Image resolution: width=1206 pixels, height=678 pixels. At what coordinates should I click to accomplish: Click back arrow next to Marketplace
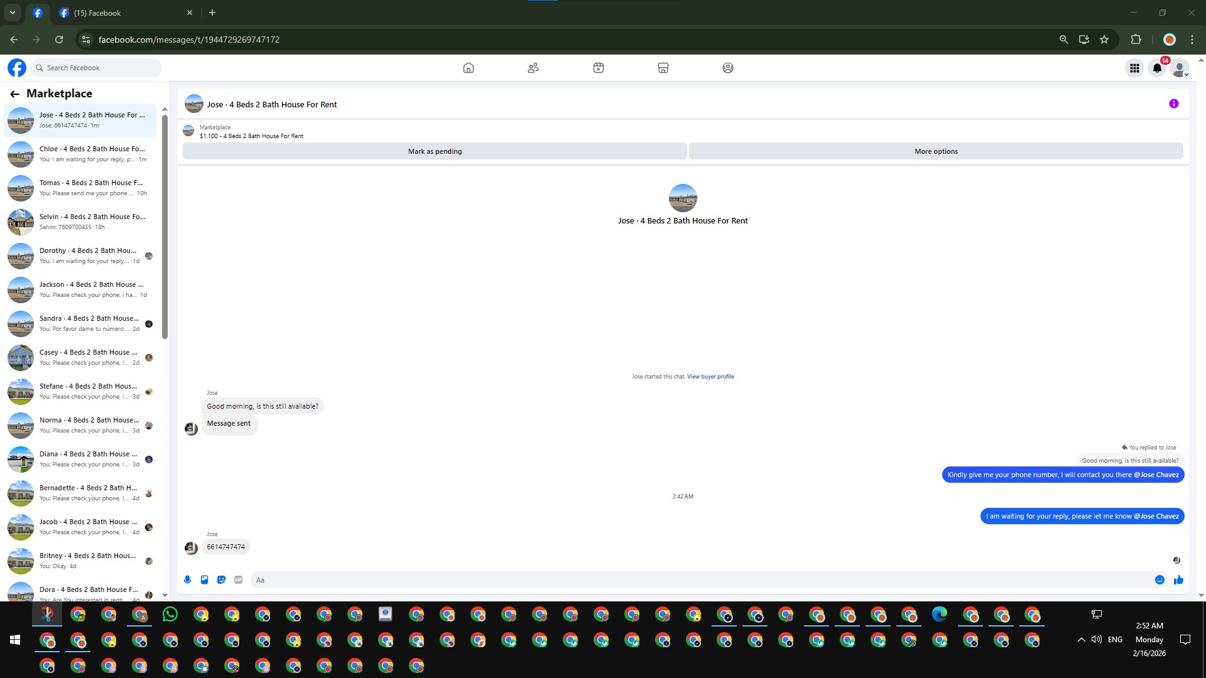14,94
